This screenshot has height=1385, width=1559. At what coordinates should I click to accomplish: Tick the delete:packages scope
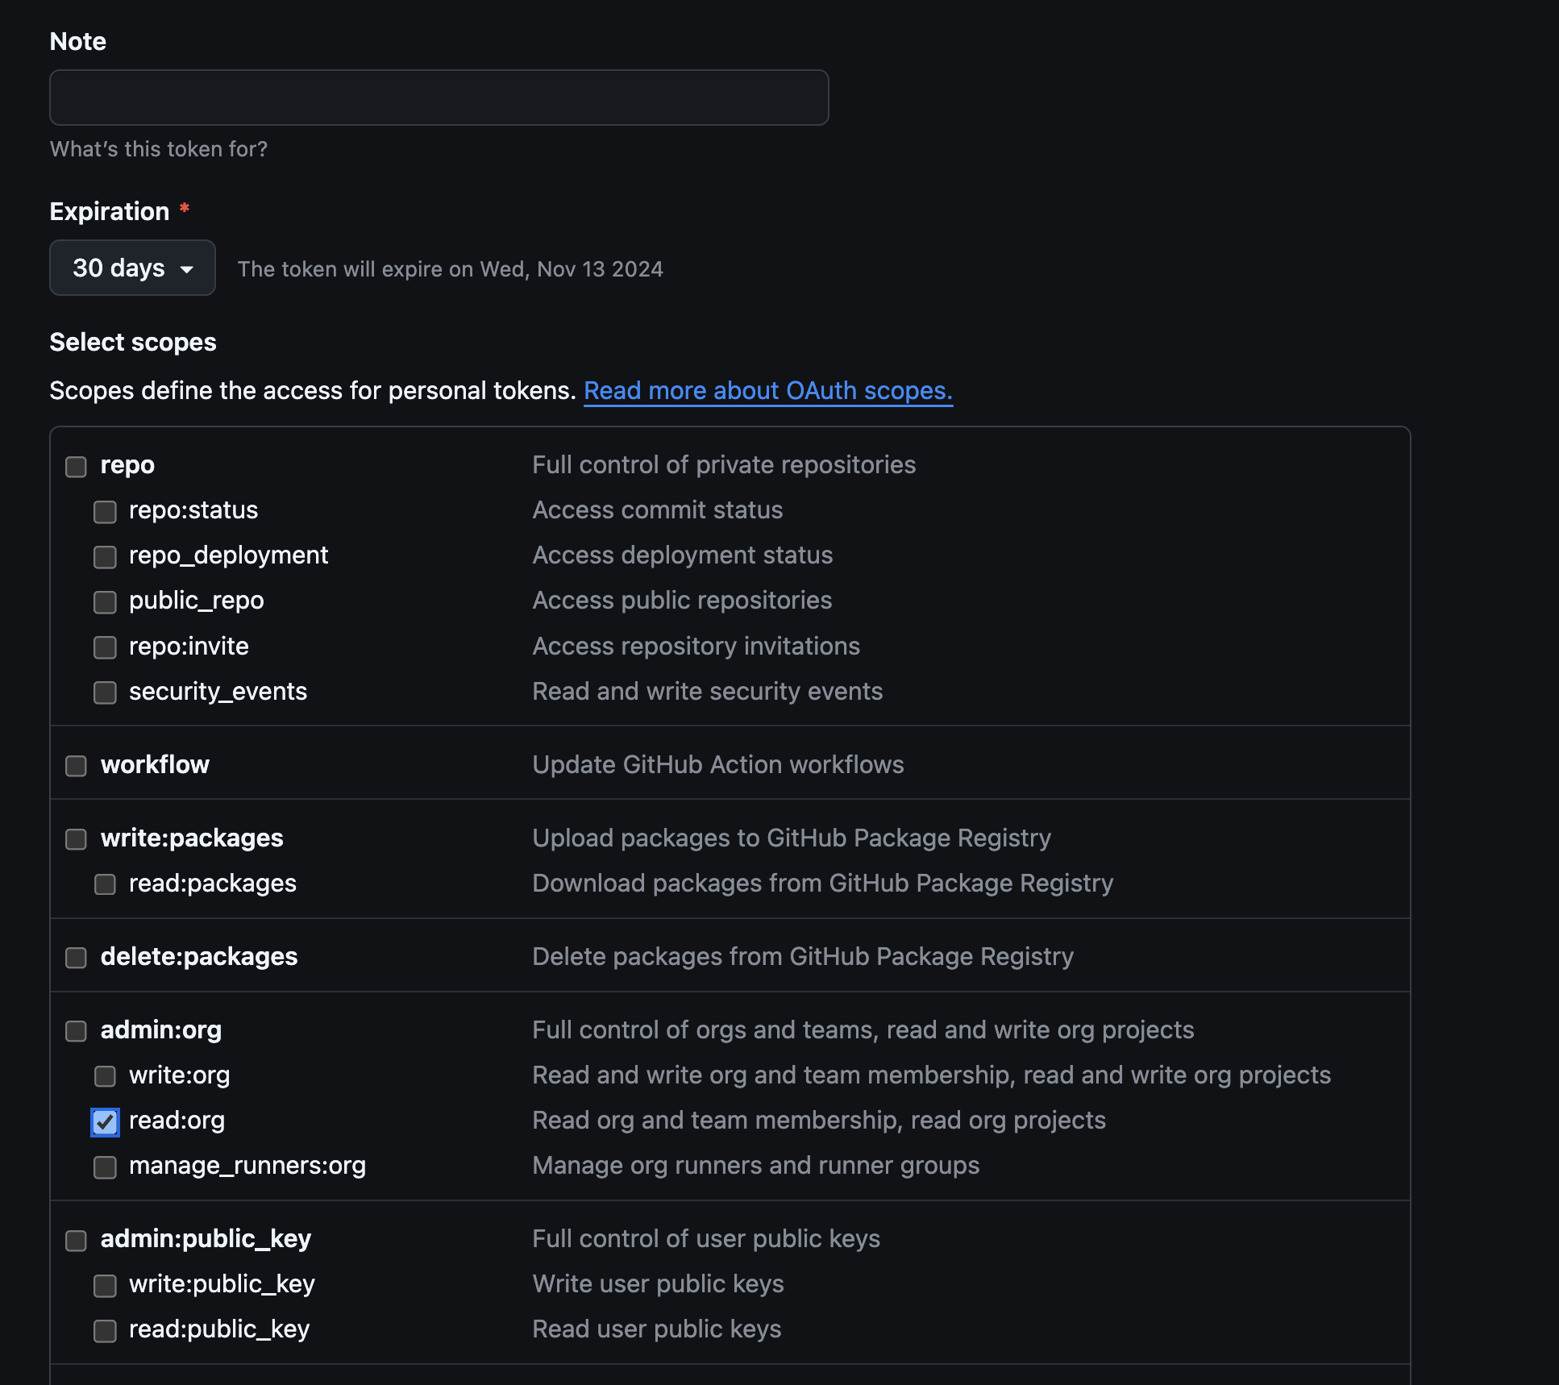point(77,958)
